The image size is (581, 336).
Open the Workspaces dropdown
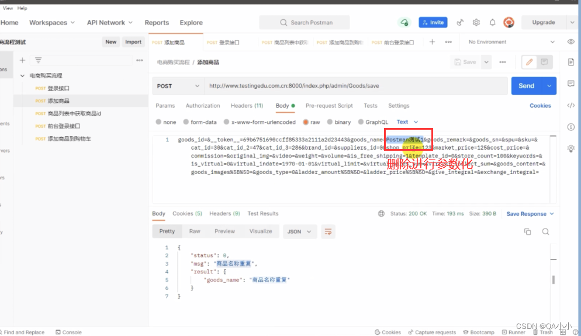[x=52, y=23]
